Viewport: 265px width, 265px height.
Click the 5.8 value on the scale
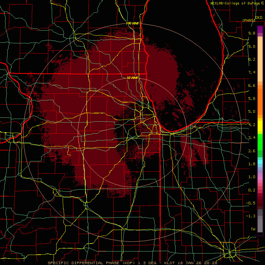[252, 99]
